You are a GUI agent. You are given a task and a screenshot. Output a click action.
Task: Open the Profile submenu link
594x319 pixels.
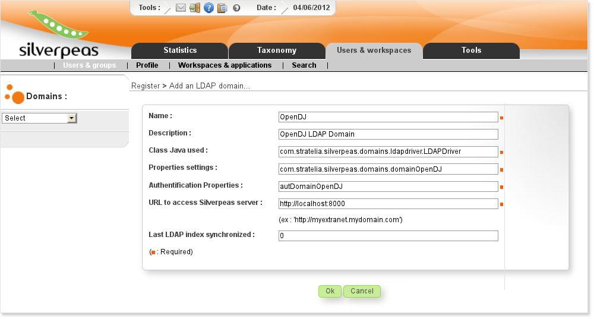click(x=147, y=65)
